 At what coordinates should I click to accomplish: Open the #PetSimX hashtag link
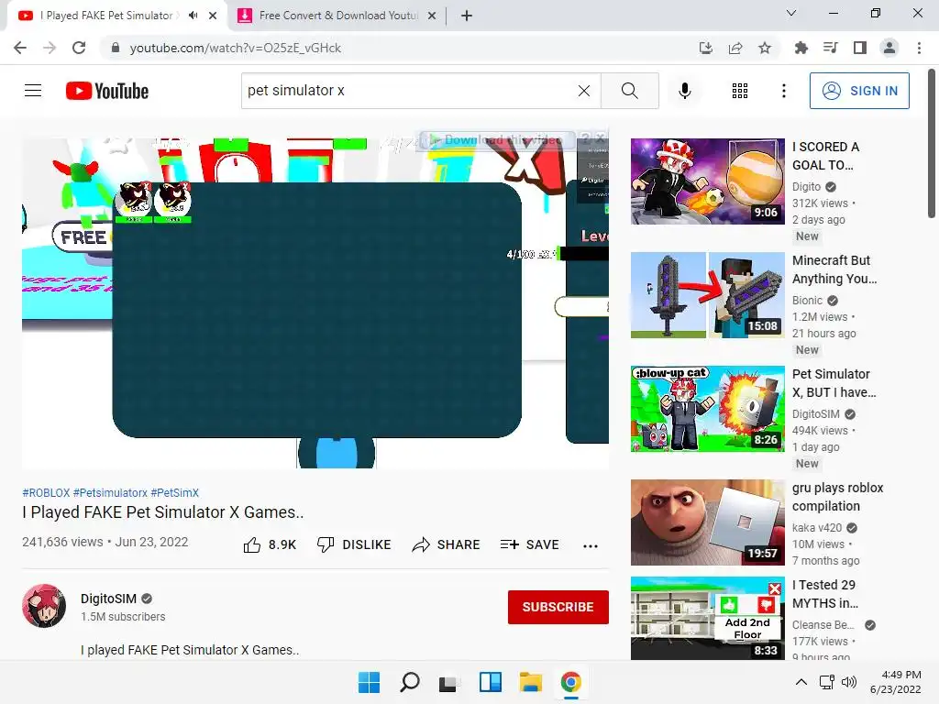pos(175,492)
